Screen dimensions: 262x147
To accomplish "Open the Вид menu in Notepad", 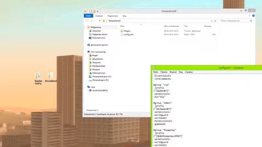I will click(x=181, y=72).
